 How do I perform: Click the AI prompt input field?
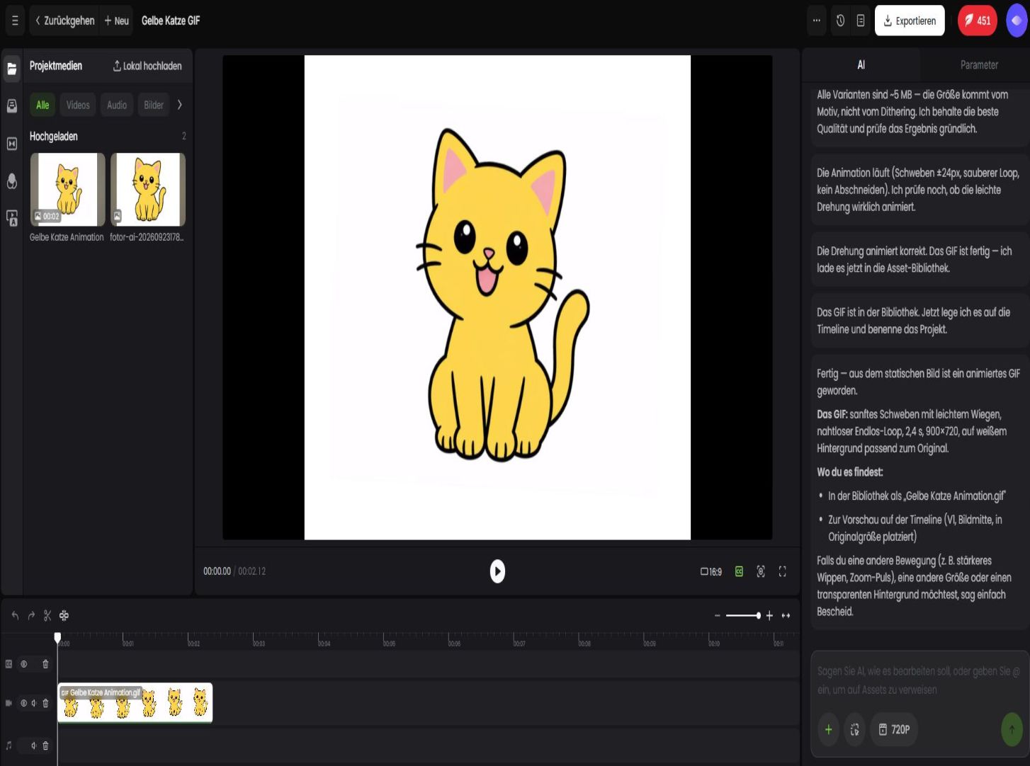click(919, 680)
